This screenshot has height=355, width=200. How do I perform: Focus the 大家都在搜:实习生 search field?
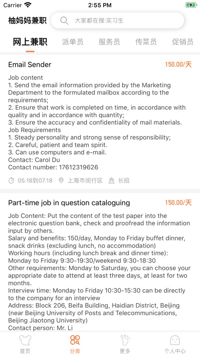click(118, 21)
